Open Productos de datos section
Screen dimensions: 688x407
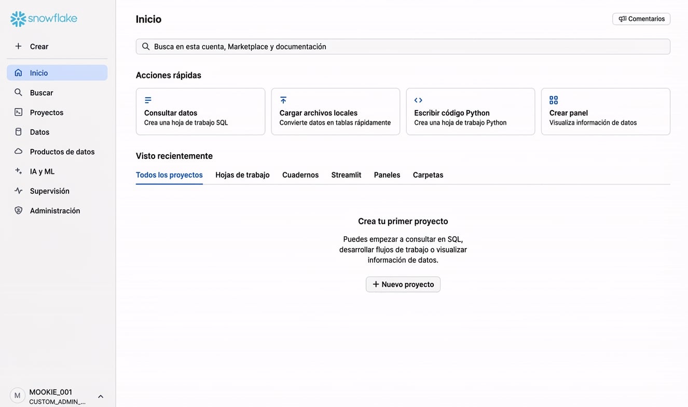point(57,152)
